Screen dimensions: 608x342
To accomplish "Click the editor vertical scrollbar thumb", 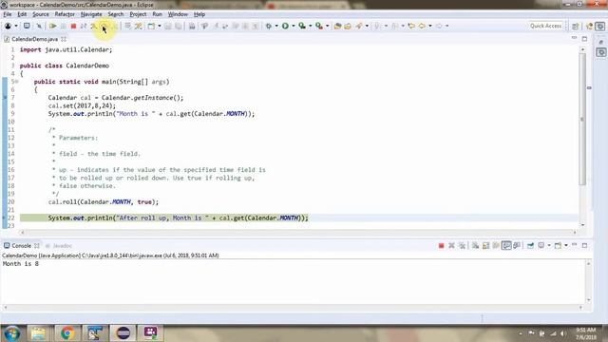I will pos(582,119).
